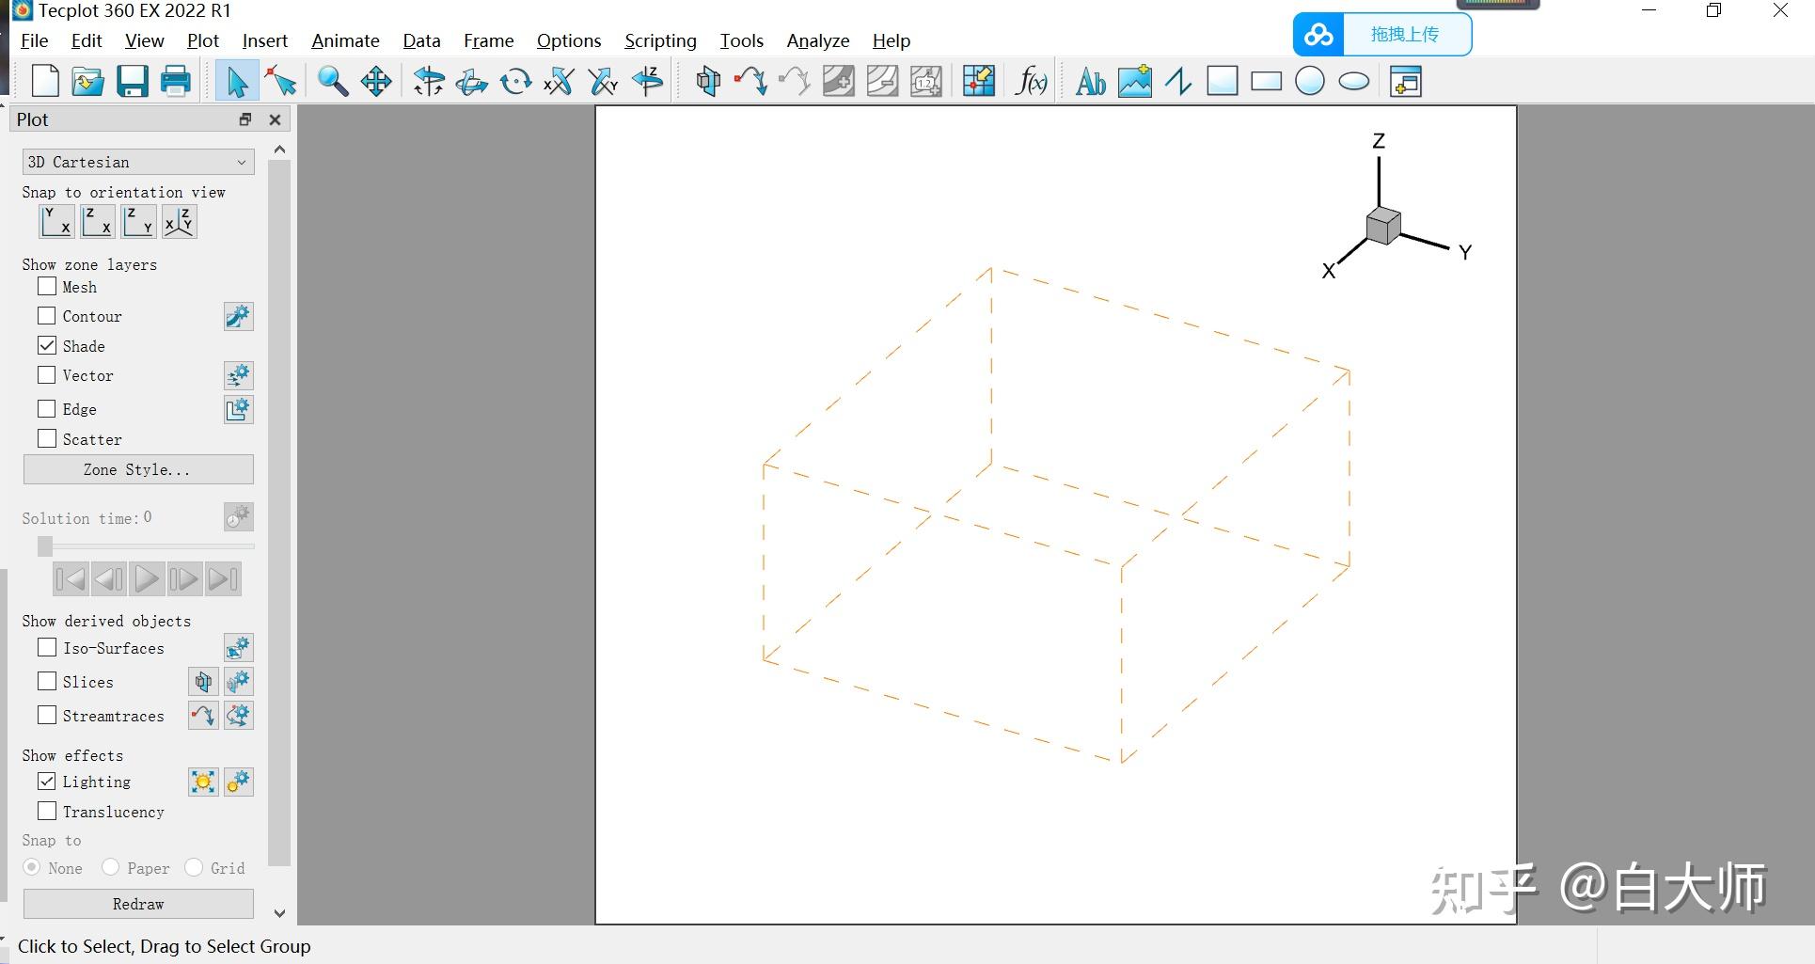Enable the Mesh zone layer
This screenshot has height=964, width=1815.
coord(47,286)
